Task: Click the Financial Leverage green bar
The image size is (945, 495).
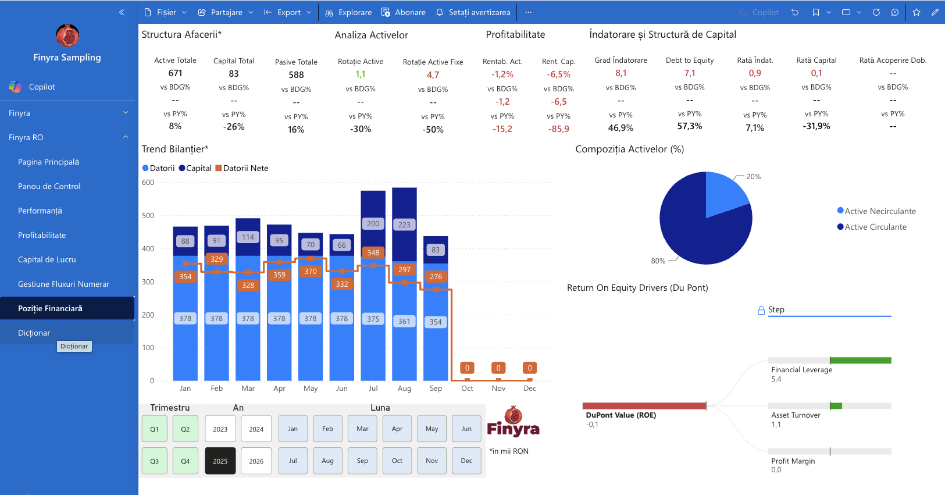Action: (861, 361)
